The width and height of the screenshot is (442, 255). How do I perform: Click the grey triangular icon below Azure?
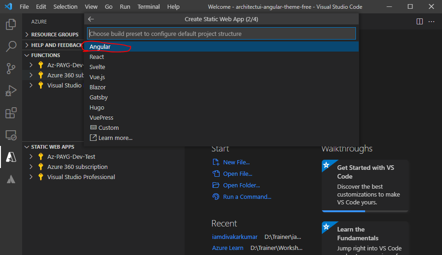coord(11,179)
